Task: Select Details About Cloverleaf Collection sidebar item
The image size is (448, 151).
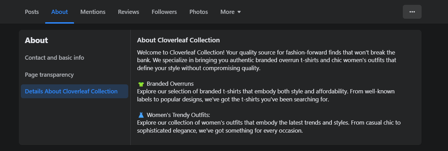Action: 71,91
